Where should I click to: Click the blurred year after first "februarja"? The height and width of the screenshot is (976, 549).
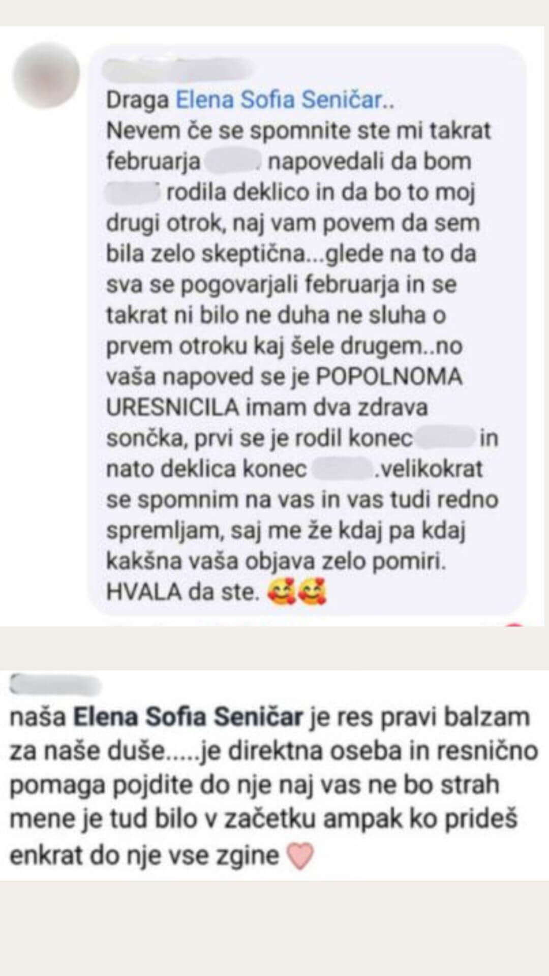pyautogui.click(x=232, y=162)
